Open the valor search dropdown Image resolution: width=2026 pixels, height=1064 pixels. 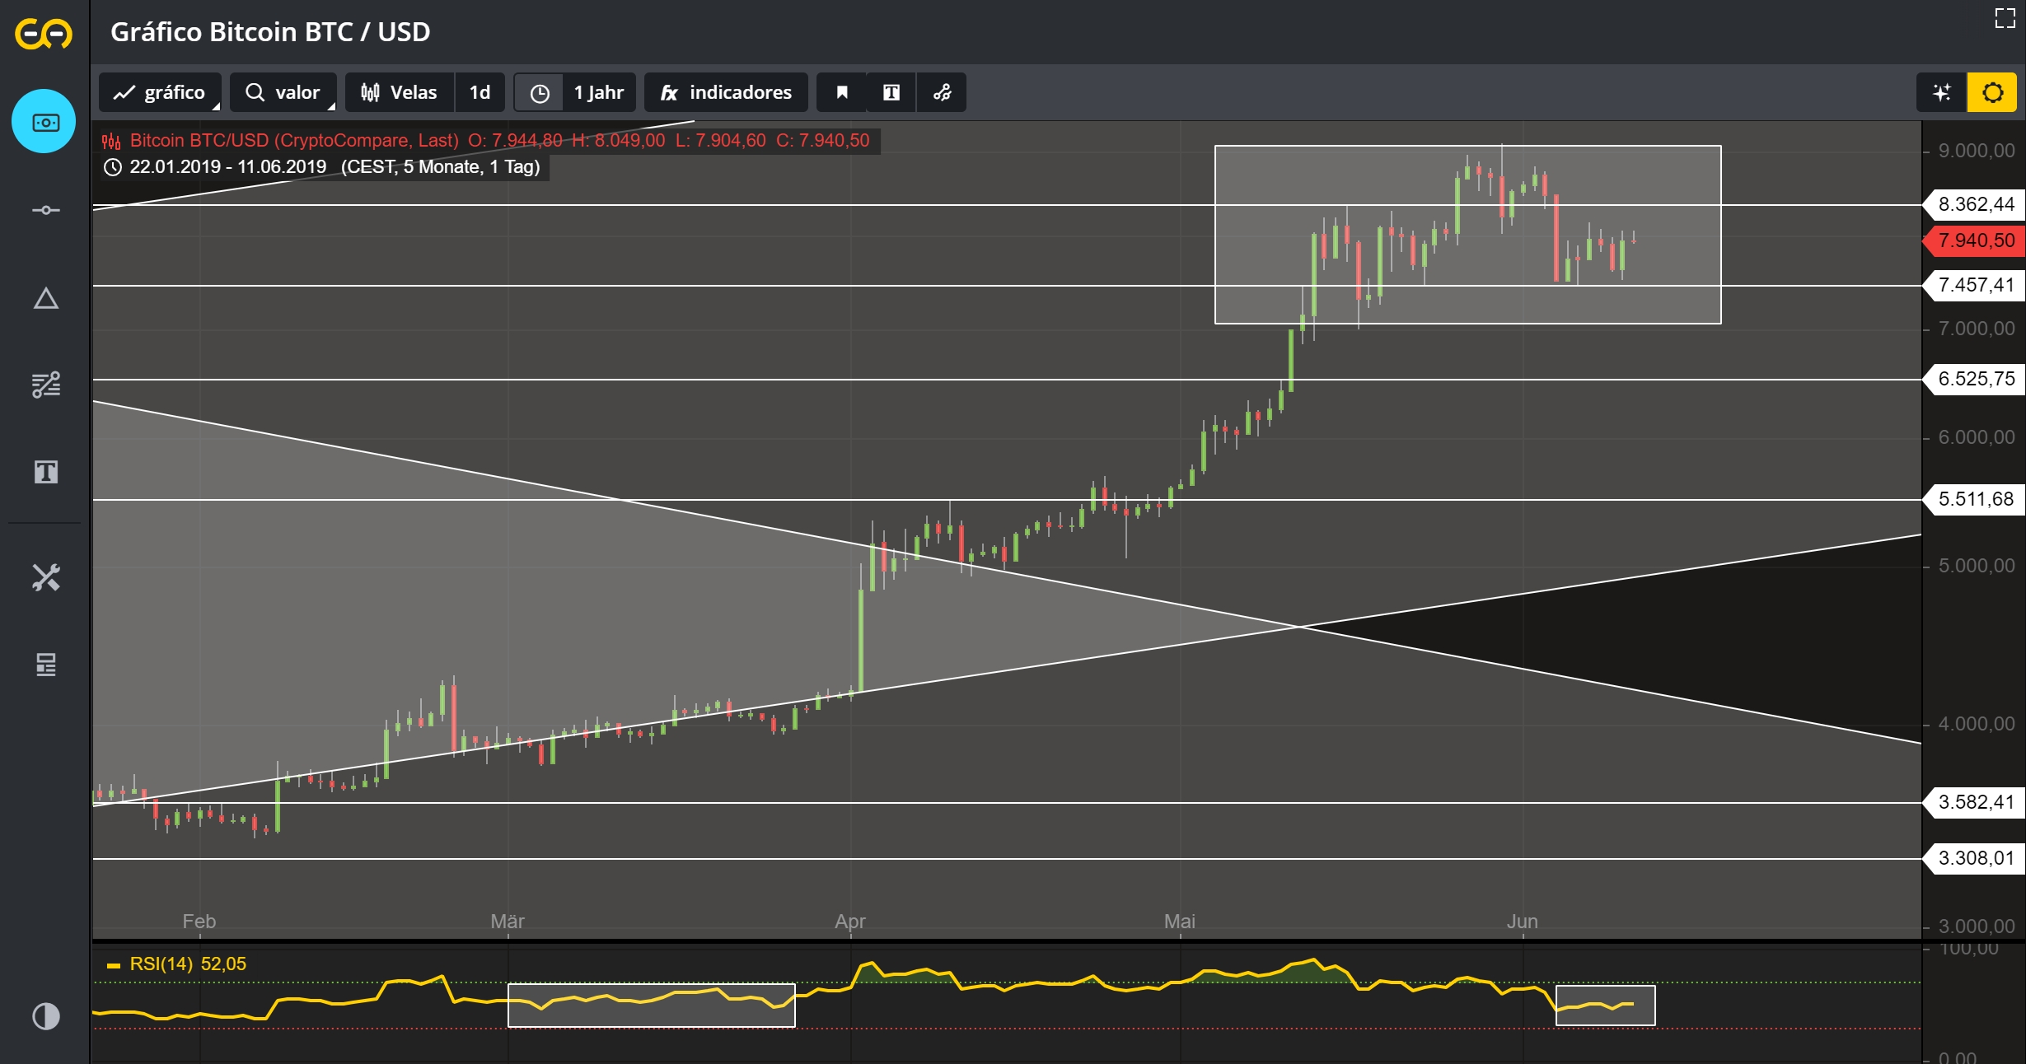coord(283,92)
